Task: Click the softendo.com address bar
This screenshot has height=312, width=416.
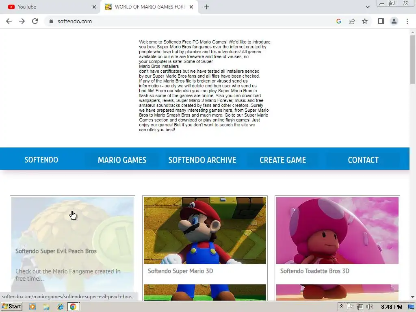Action: pos(191,21)
